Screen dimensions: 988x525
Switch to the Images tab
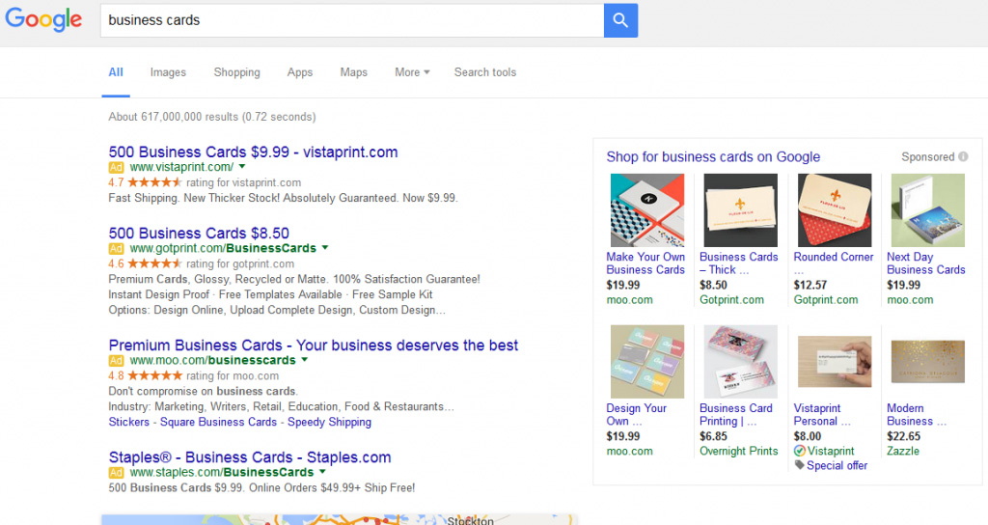click(x=168, y=72)
